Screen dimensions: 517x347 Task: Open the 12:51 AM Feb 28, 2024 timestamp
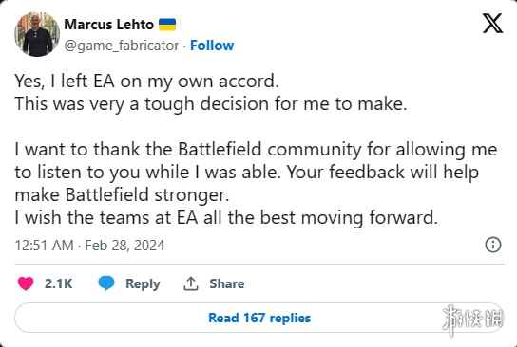pyautogui.click(x=89, y=246)
